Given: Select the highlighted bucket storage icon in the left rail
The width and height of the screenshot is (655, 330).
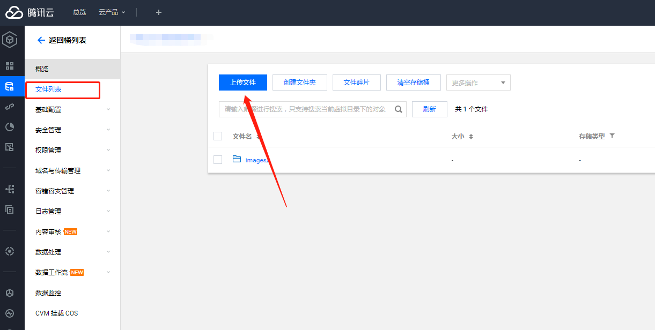Looking at the screenshot, I should pos(10,86).
